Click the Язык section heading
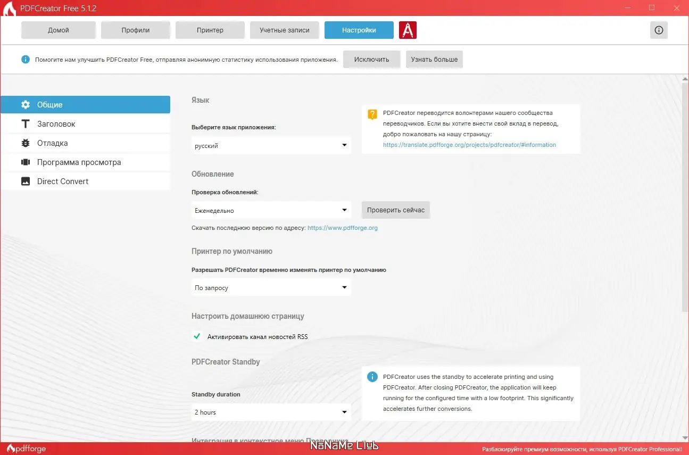Viewport: 689px width, 455px height. [x=201, y=100]
